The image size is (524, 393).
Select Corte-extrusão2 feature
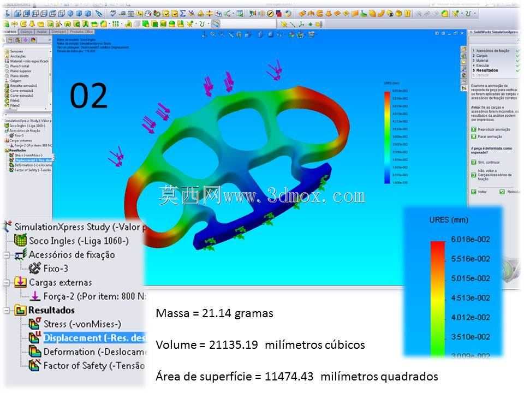point(19,96)
